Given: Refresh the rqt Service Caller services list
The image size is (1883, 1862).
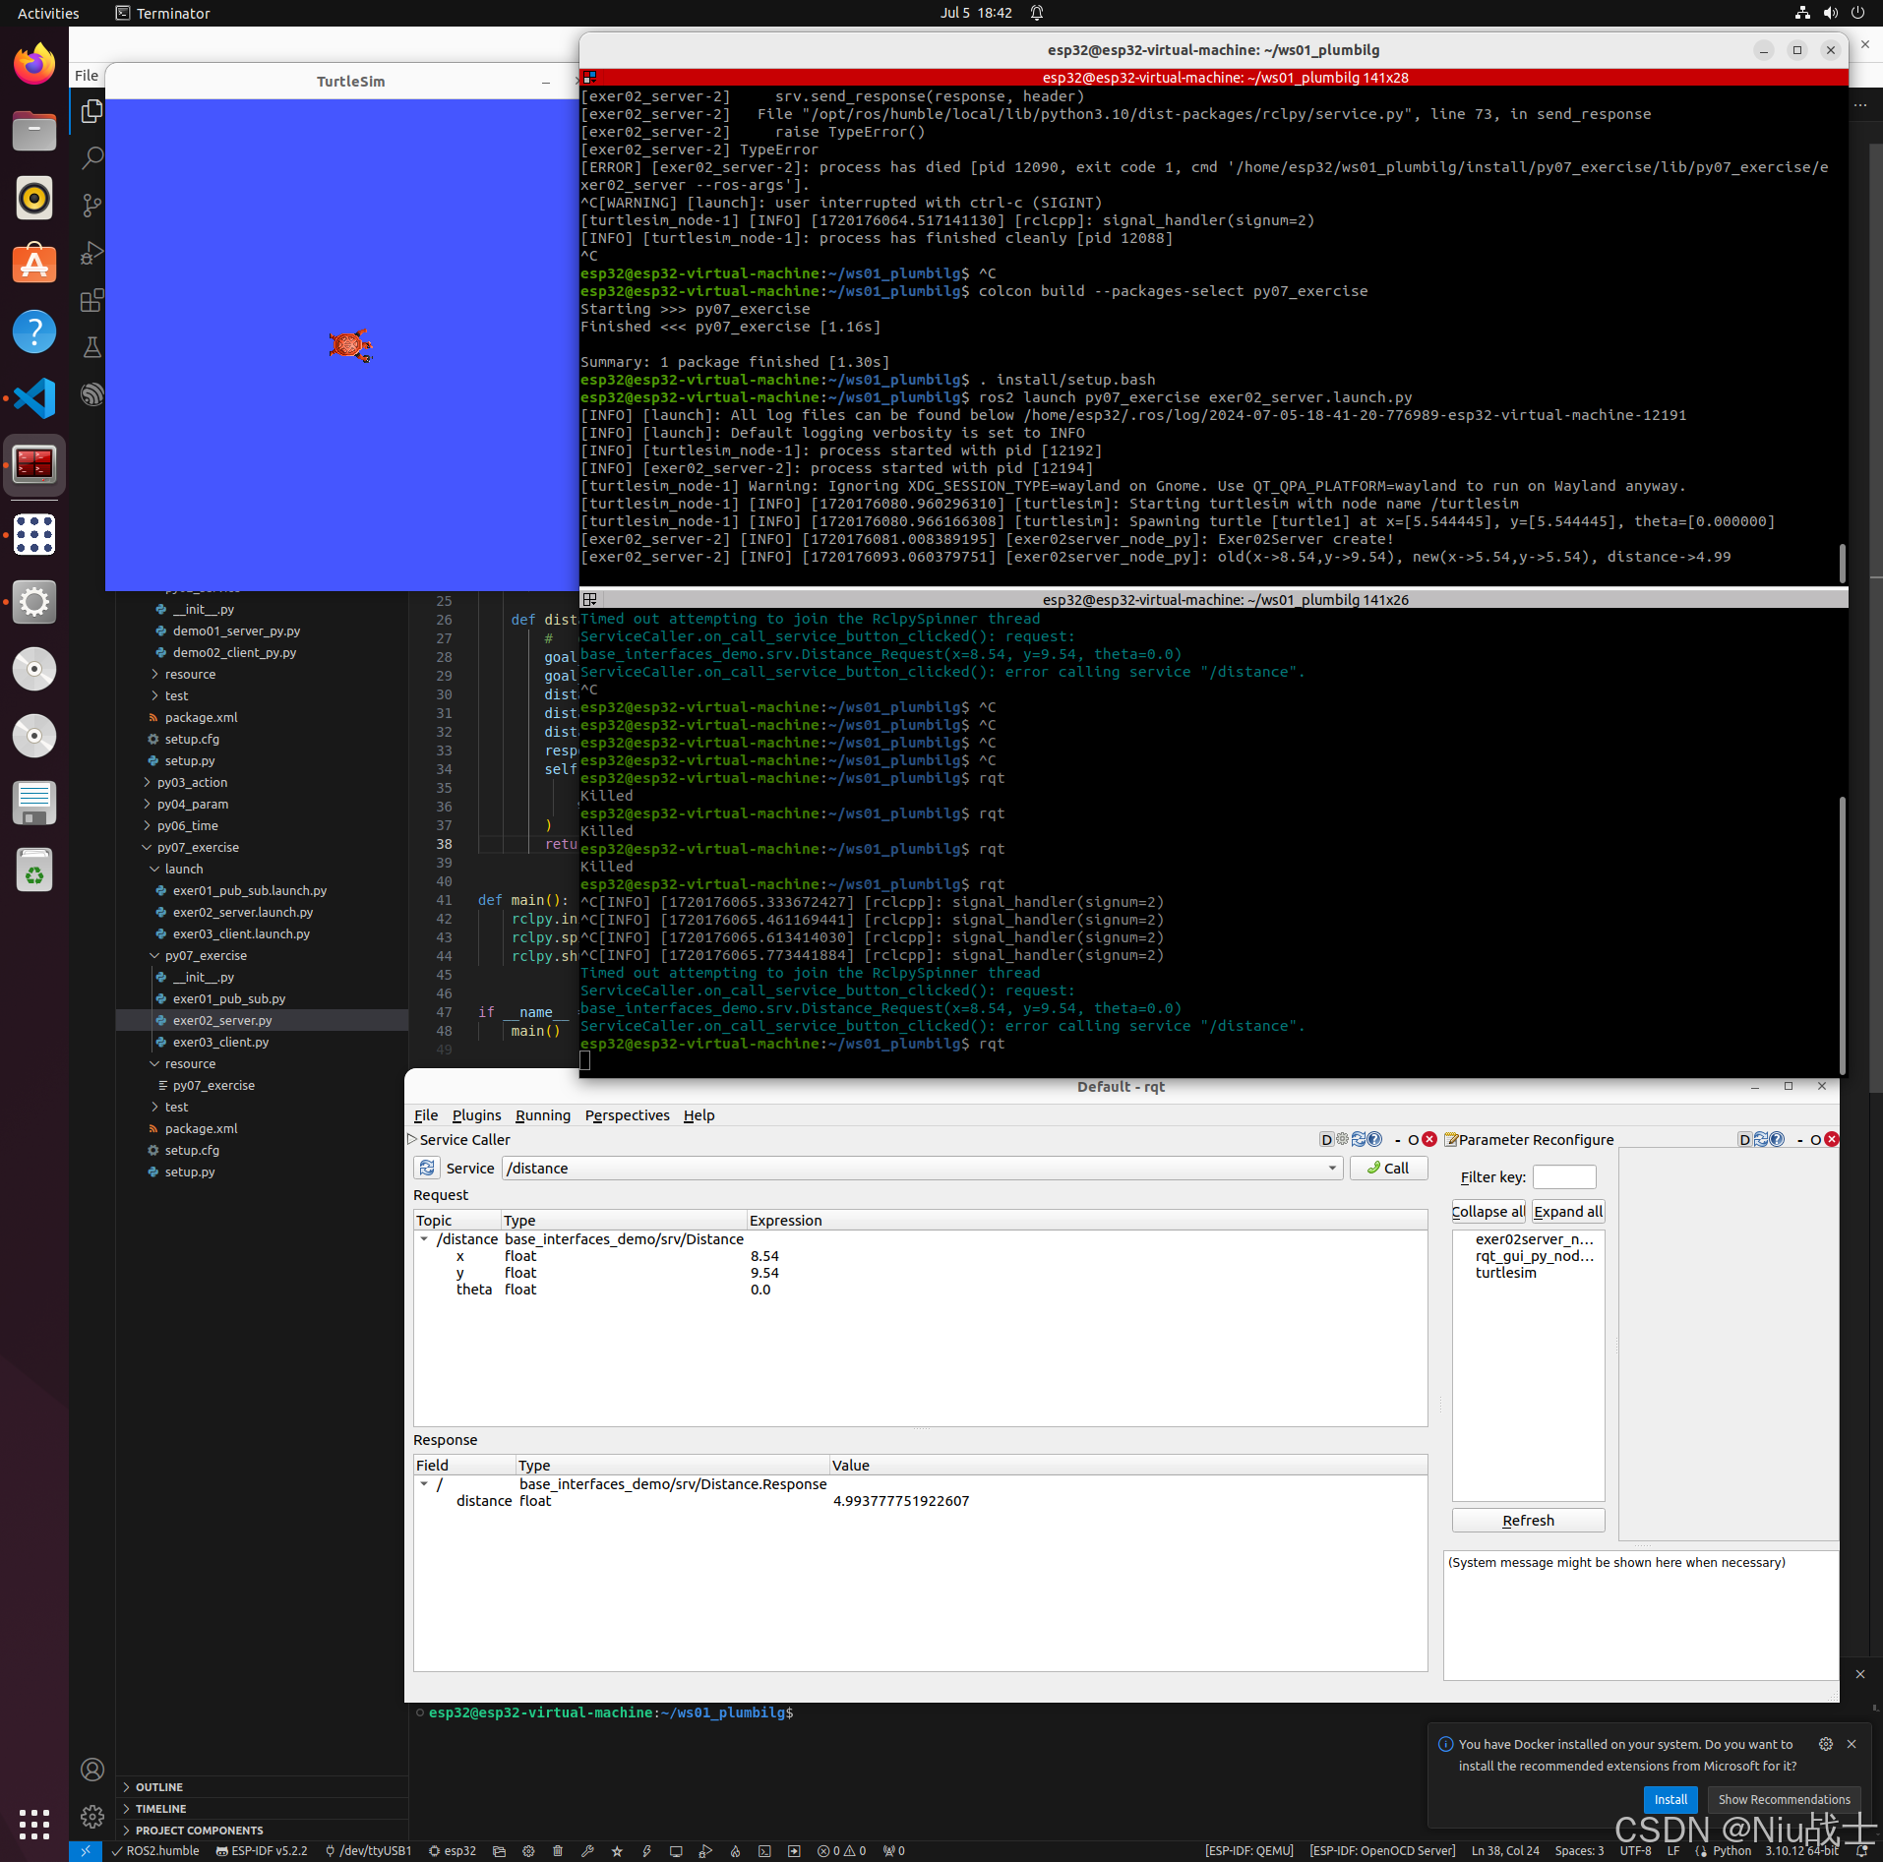Looking at the screenshot, I should pyautogui.click(x=427, y=1168).
